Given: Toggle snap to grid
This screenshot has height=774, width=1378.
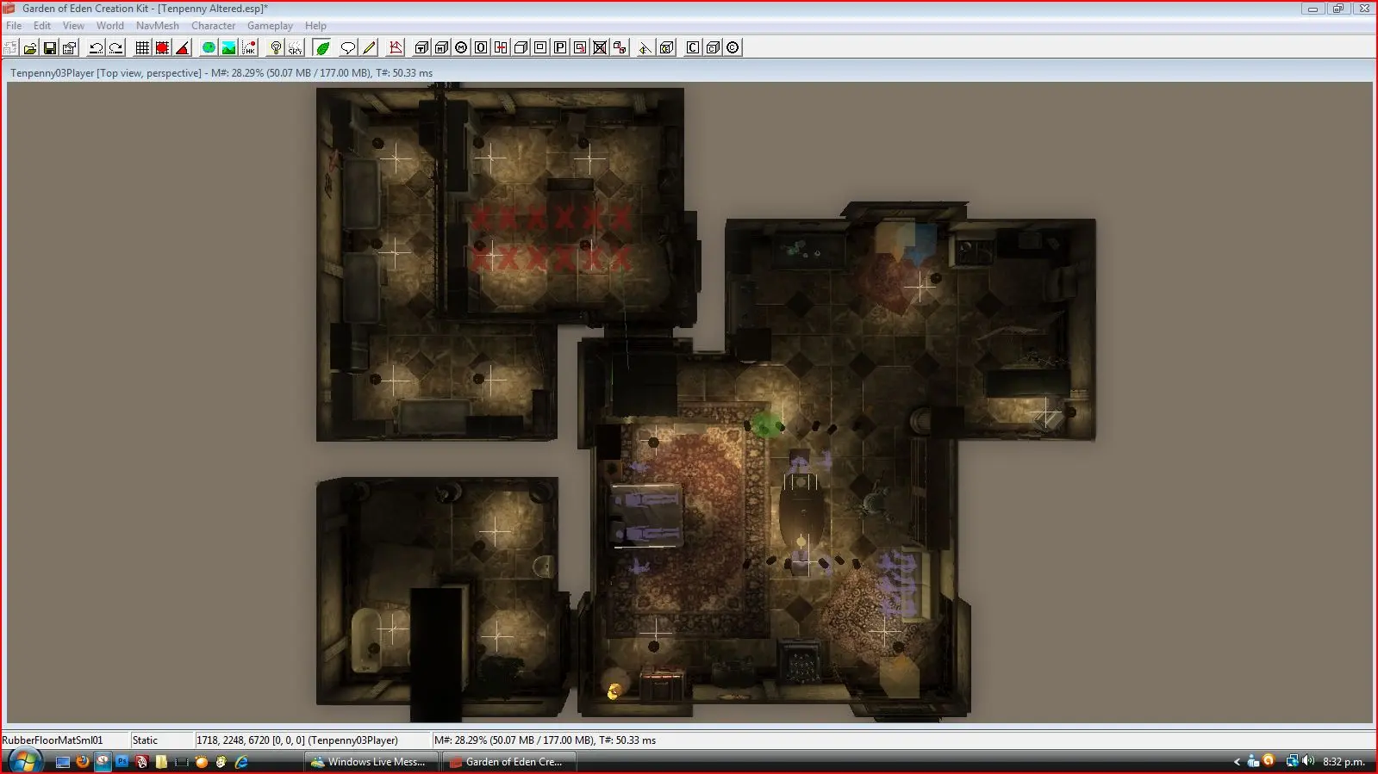Looking at the screenshot, I should point(142,48).
